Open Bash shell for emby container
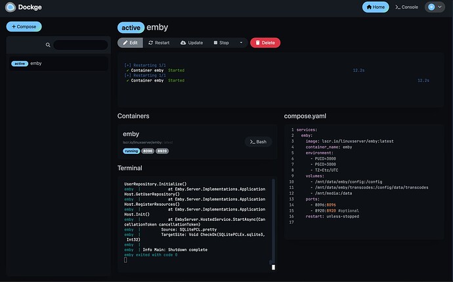 (258, 142)
